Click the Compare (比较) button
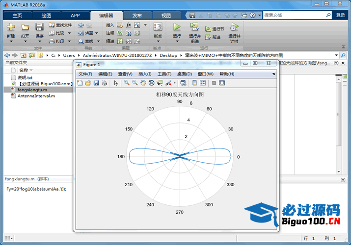 pos(57,33)
